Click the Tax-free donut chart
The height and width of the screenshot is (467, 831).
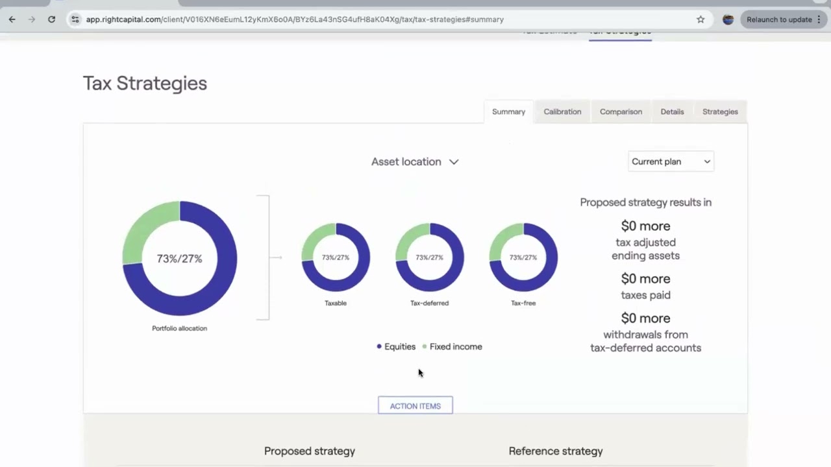(523, 257)
